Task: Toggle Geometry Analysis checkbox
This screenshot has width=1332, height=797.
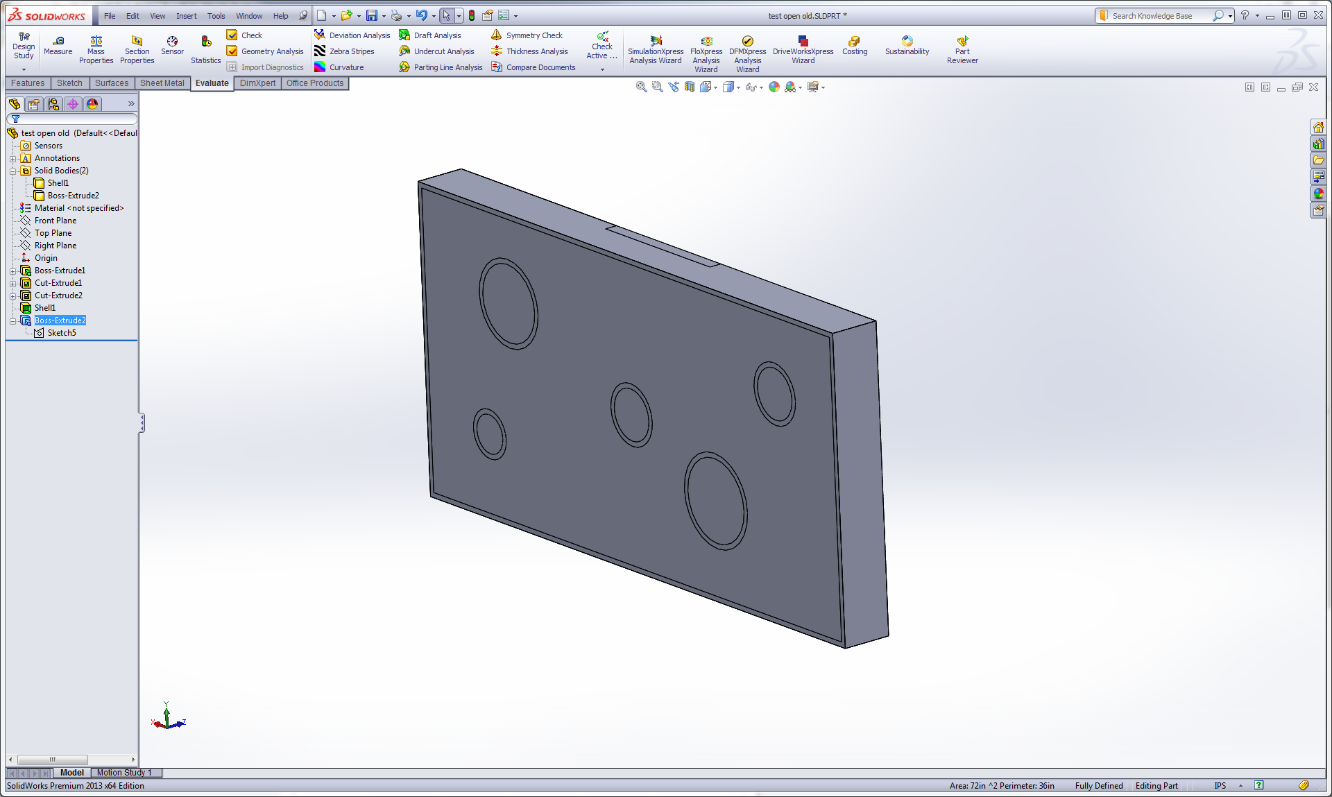Action: tap(232, 51)
